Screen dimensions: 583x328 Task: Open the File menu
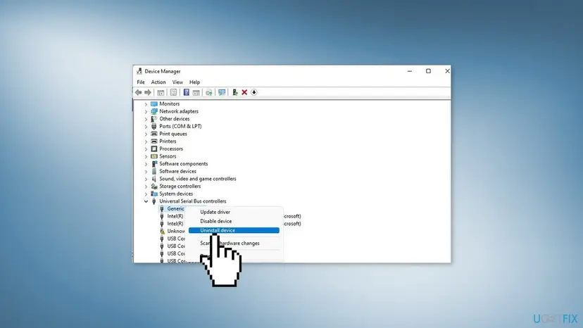(x=141, y=82)
